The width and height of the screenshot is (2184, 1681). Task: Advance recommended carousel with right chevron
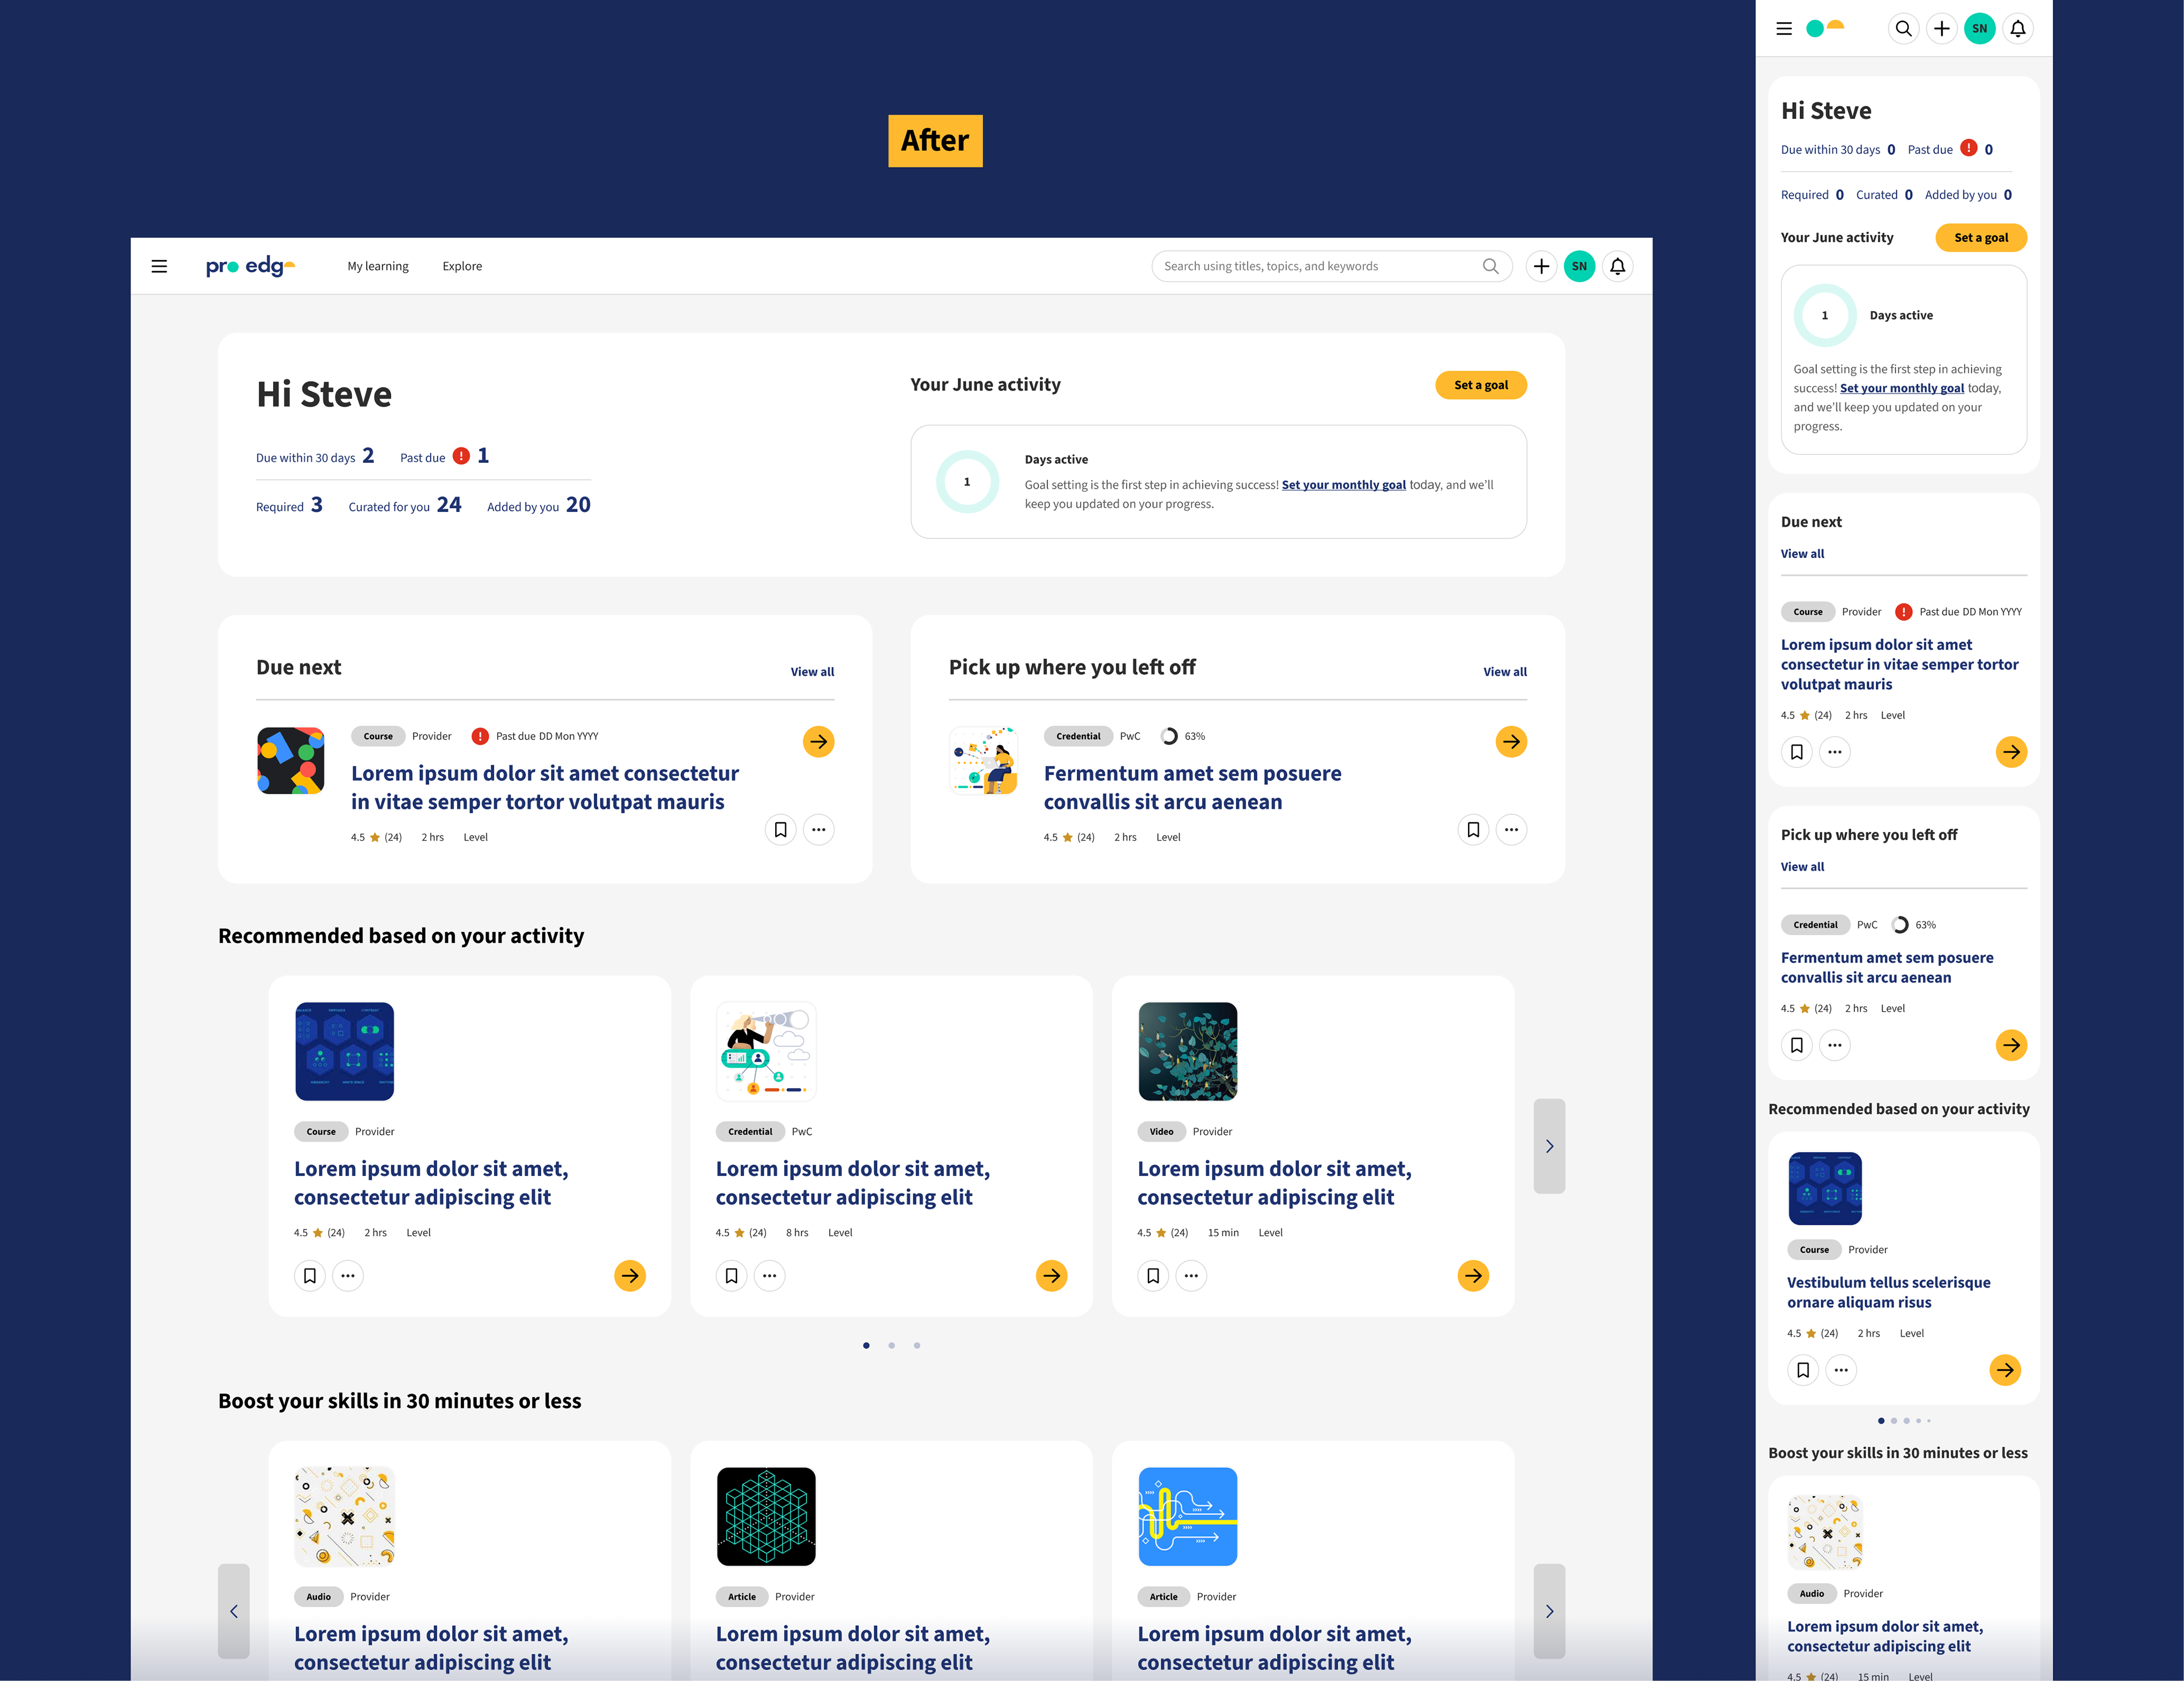(1549, 1146)
